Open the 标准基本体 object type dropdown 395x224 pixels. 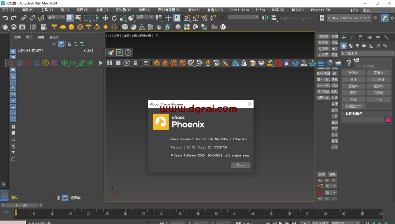pyautogui.click(x=367, y=53)
